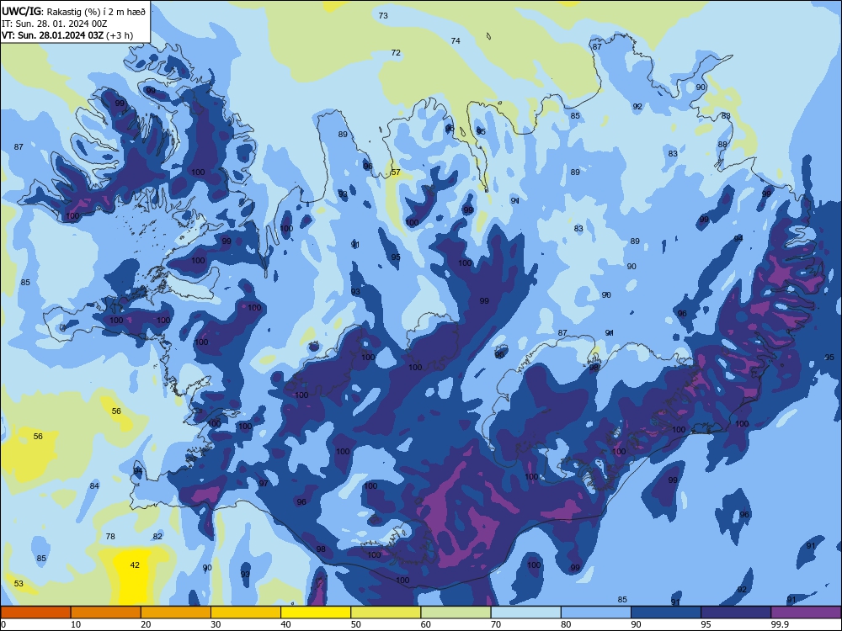Click the title 'UWC/IG: Rakastig (%) í 2 m hæð'
This screenshot has width=842, height=631.
73,12
